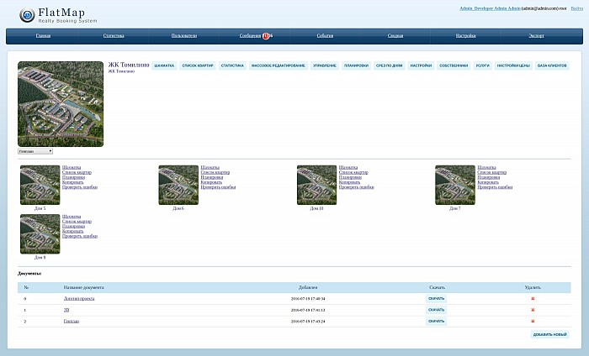Delete the "Логотип проекта" document with red X
Screen dimensions: 589x356
tap(533, 298)
